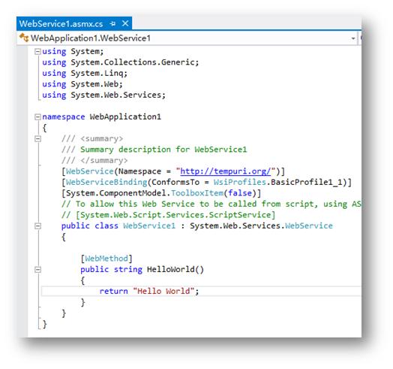Close the WebService1.asmx.cs tab
393x369 pixels.
click(x=125, y=23)
